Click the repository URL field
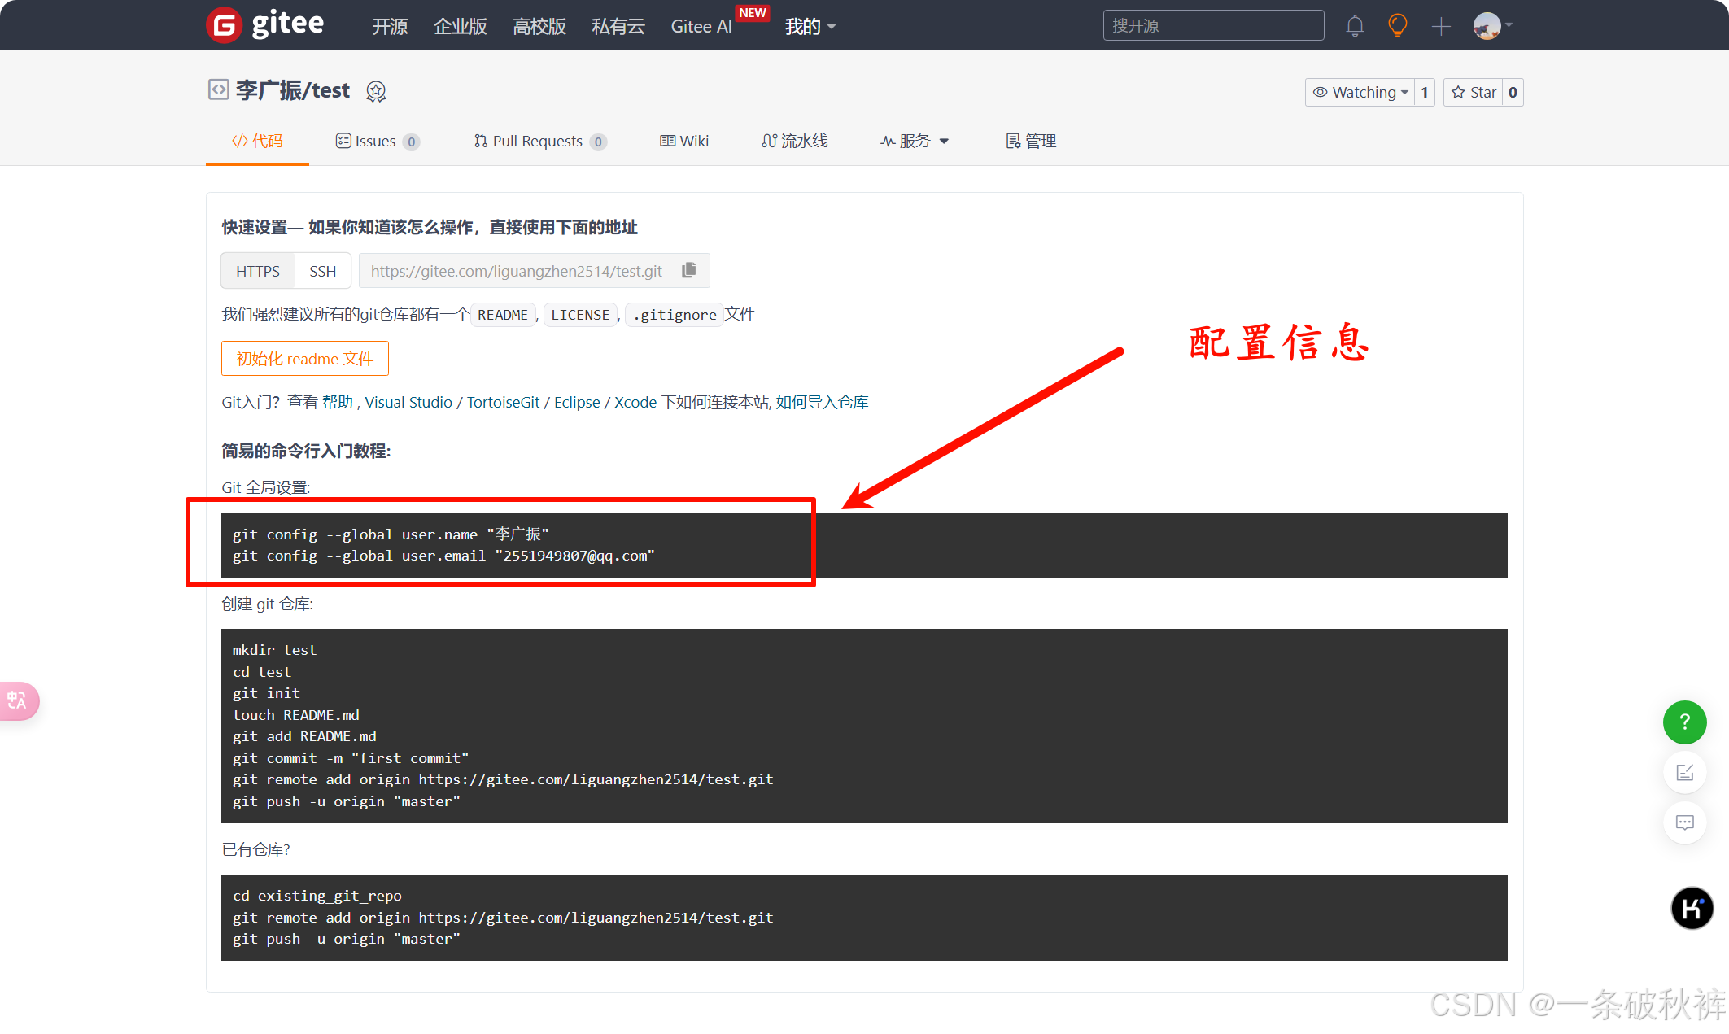This screenshot has width=1729, height=1034. coord(517,271)
